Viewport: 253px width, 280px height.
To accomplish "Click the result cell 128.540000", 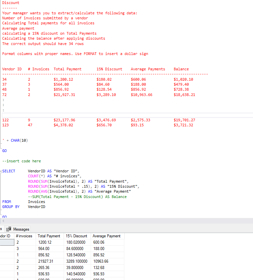I will [x=77, y=255].
